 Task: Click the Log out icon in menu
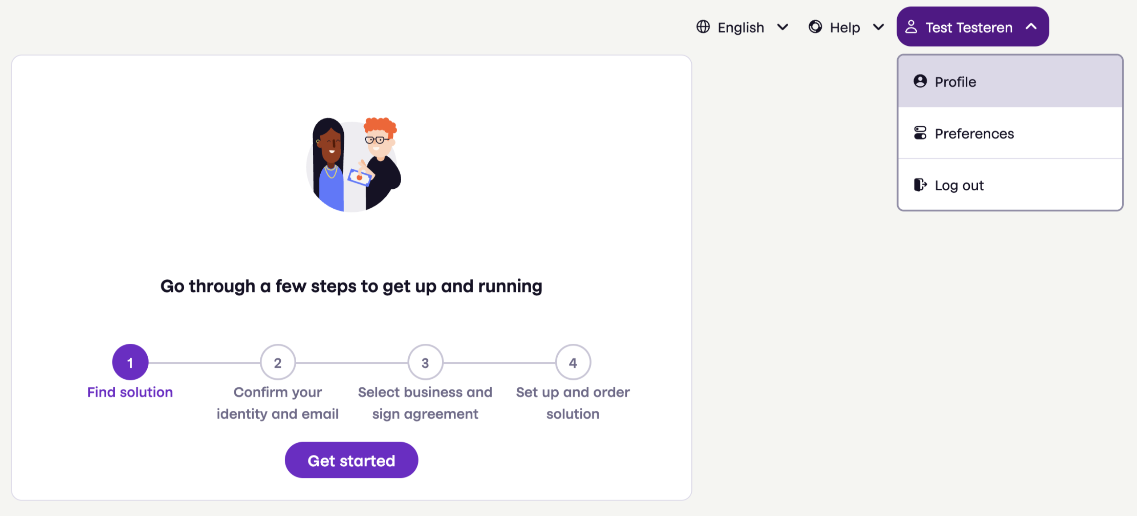(x=921, y=185)
